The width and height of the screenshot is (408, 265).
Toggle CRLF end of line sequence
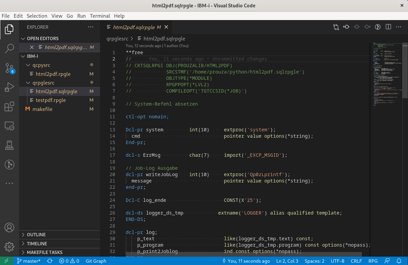point(356,261)
